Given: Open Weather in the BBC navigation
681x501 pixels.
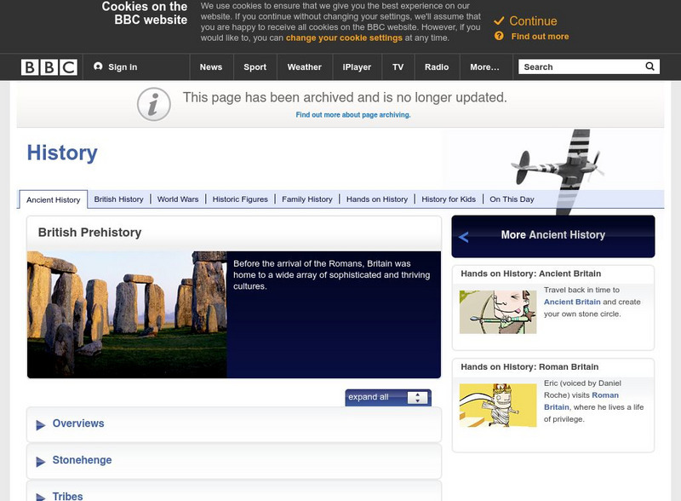Looking at the screenshot, I should 305,67.
